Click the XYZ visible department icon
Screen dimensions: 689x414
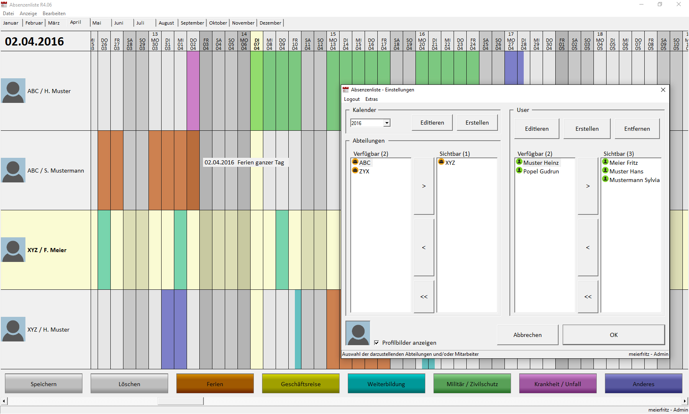click(x=441, y=162)
